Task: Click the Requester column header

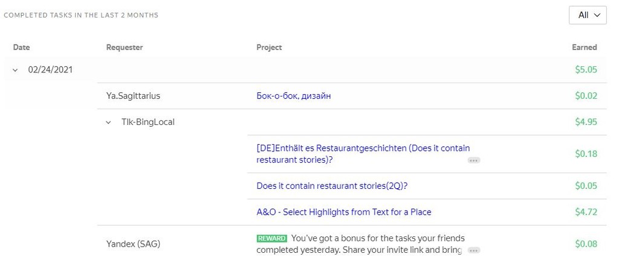Action: (x=125, y=47)
